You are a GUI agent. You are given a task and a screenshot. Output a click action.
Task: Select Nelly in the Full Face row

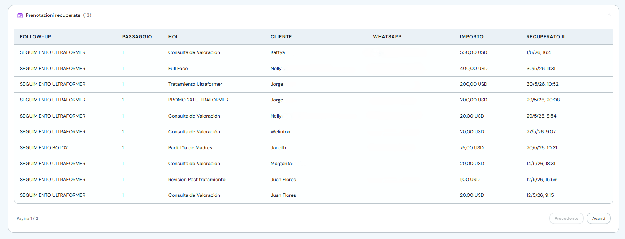coord(276,69)
